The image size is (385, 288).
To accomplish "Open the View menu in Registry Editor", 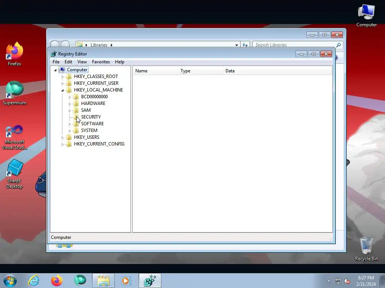I will [x=82, y=62].
